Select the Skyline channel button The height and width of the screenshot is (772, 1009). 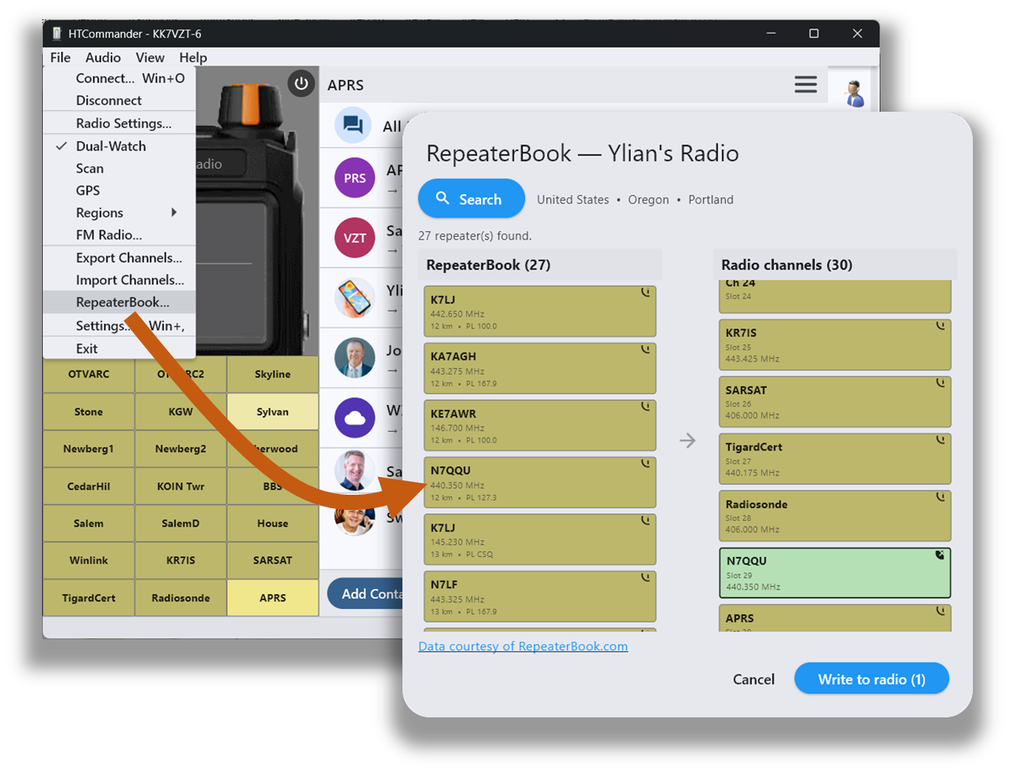click(x=273, y=374)
